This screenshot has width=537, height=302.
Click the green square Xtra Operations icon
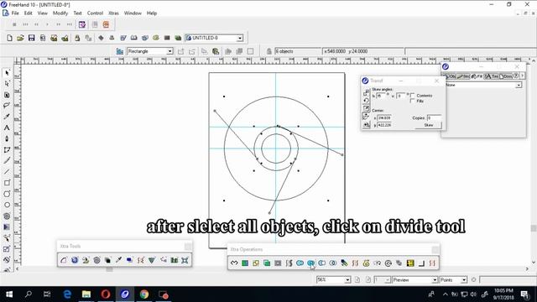point(245,263)
